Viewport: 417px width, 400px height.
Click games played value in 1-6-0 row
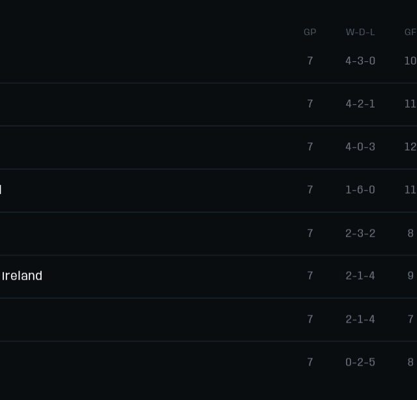coord(310,190)
